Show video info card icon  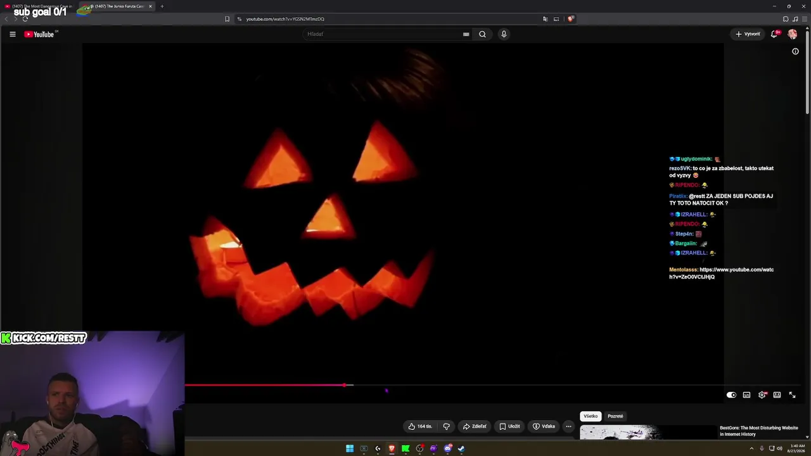click(795, 51)
